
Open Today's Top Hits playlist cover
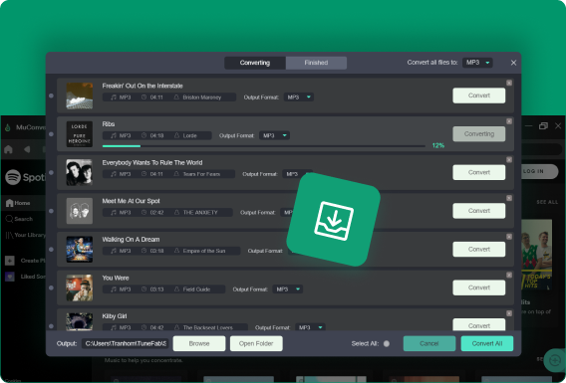click(537, 255)
